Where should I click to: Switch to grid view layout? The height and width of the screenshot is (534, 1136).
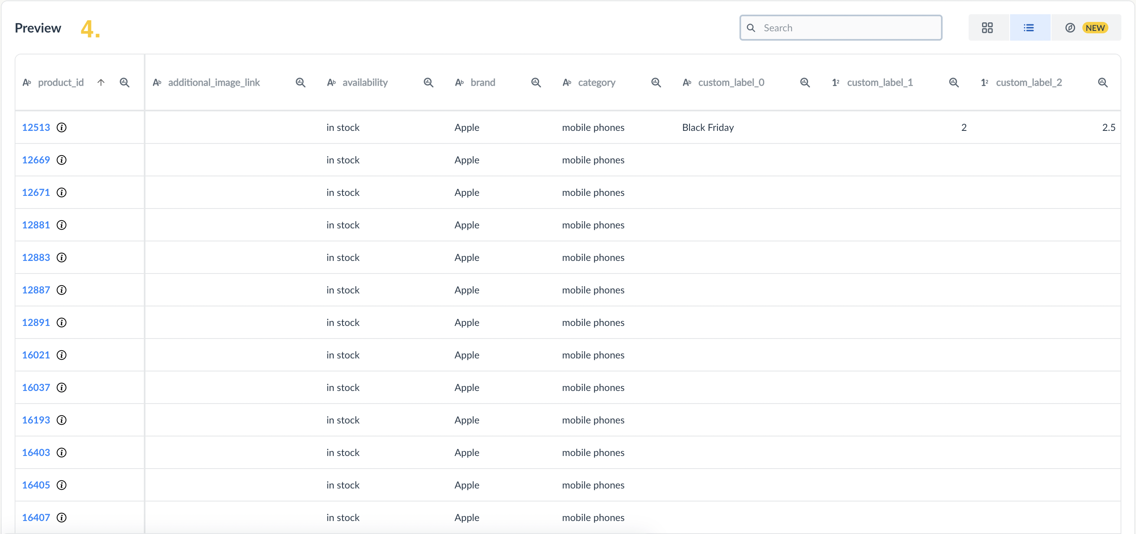[x=987, y=28]
